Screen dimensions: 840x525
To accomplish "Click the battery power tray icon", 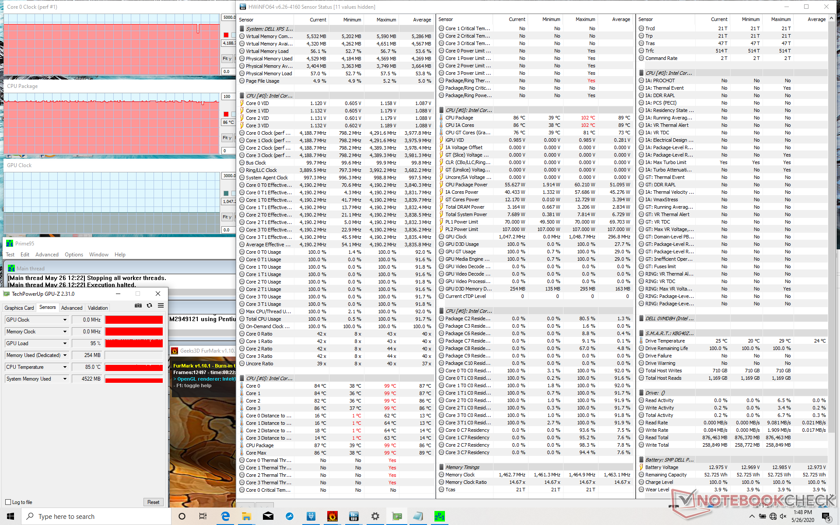I will pyautogui.click(x=763, y=516).
